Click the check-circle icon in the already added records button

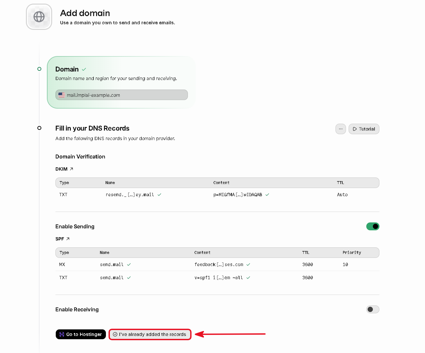(x=115, y=334)
